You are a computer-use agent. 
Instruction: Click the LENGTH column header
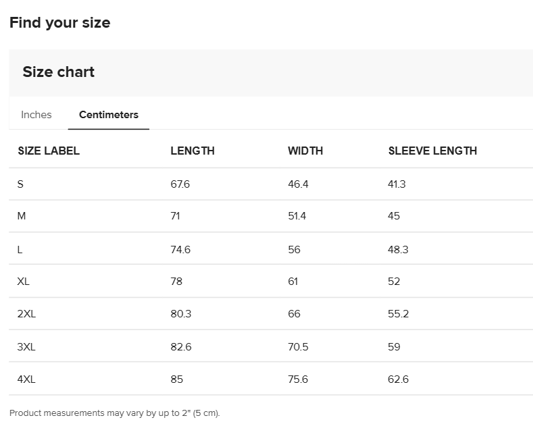pyautogui.click(x=193, y=151)
